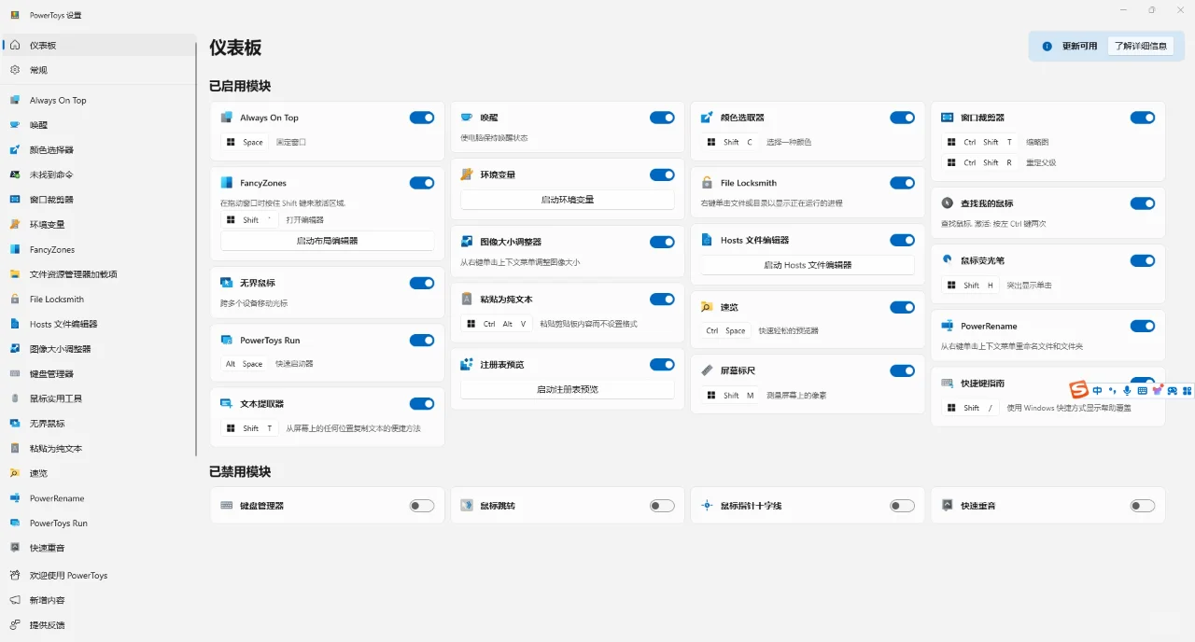
Task: Turn off the 颜色选取器 toggle
Action: point(902,118)
